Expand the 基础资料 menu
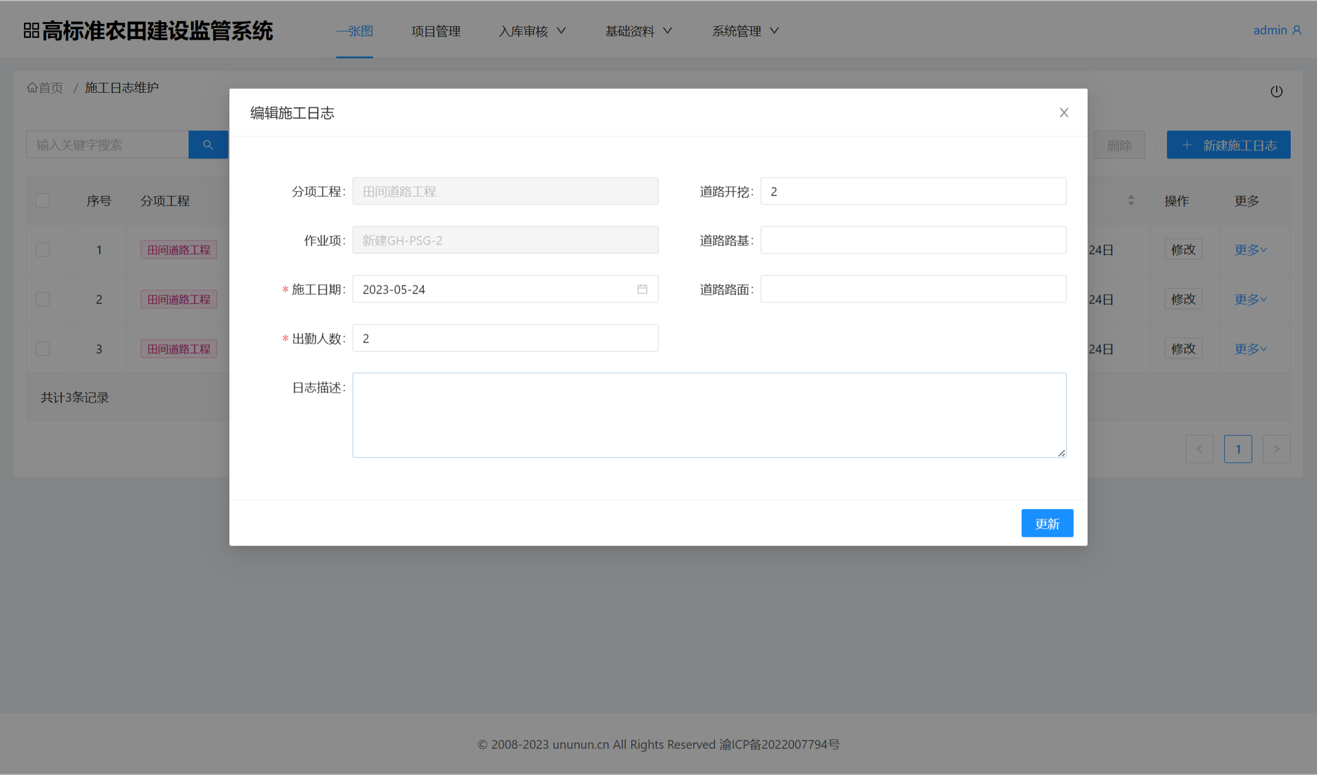 (639, 31)
